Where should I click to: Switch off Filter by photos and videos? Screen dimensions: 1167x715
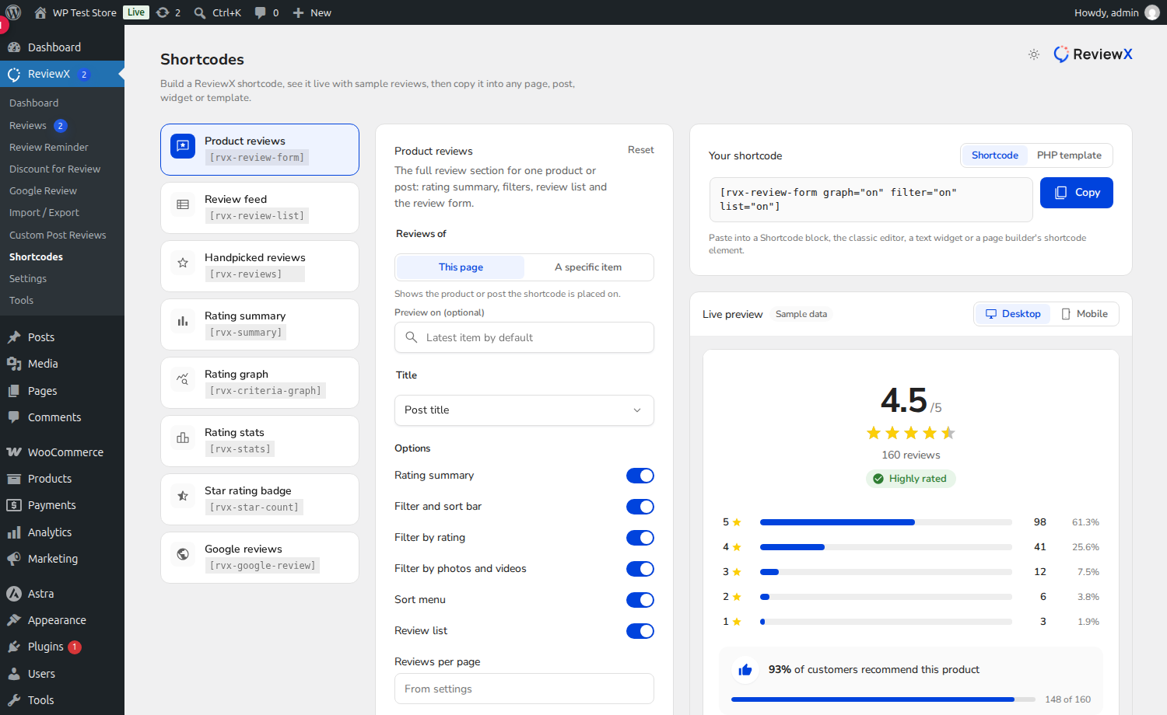point(640,569)
